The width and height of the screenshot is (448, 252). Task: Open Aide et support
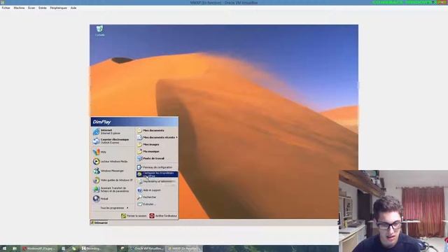157,190
